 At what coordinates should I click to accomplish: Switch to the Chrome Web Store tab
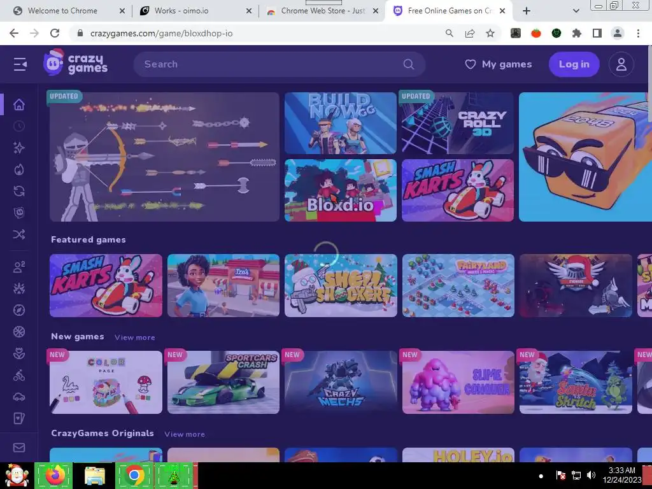322,11
